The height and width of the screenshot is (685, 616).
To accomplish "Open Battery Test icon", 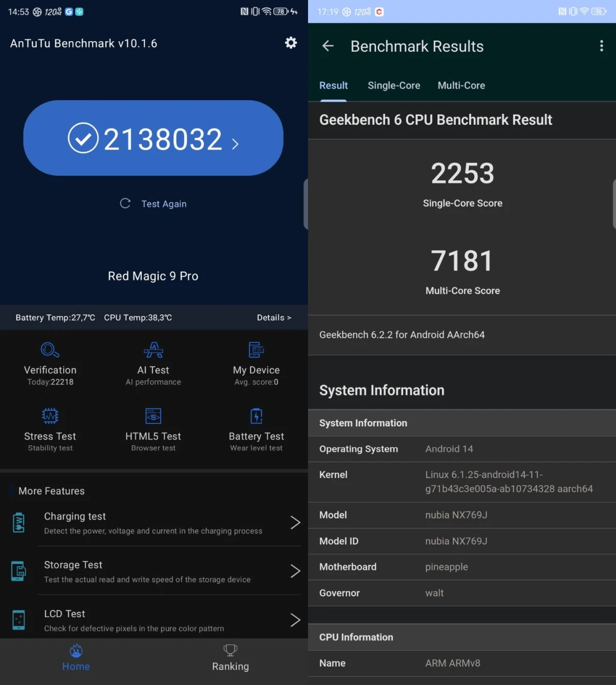I will pos(256,416).
